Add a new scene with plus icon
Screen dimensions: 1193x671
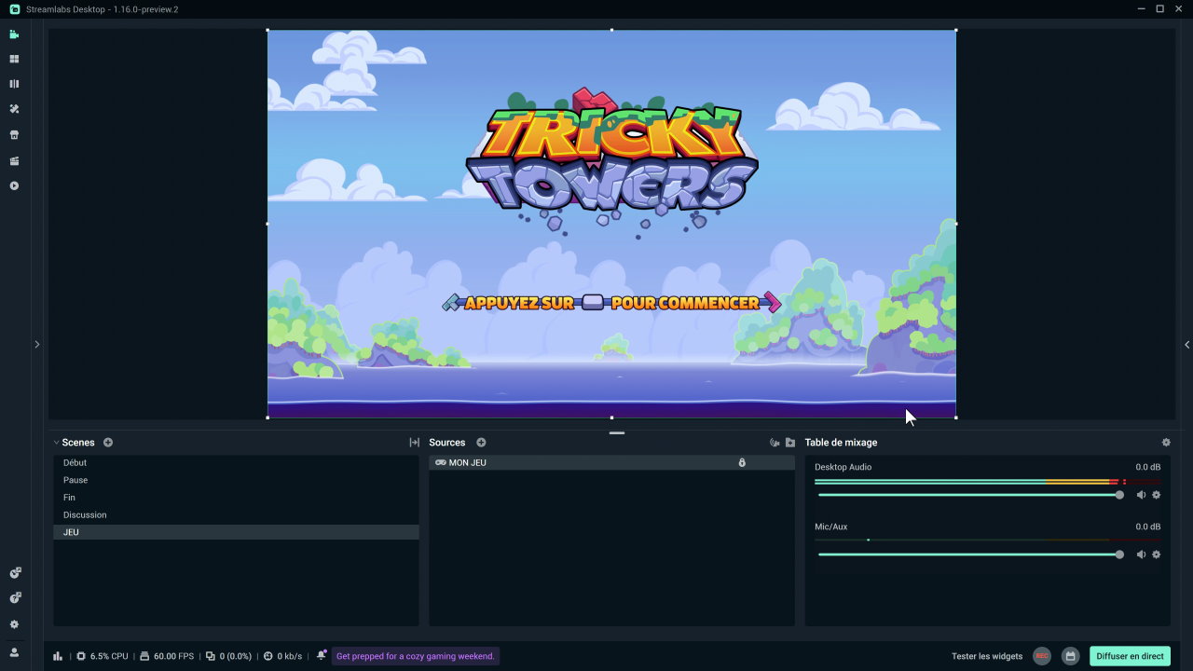tap(108, 443)
